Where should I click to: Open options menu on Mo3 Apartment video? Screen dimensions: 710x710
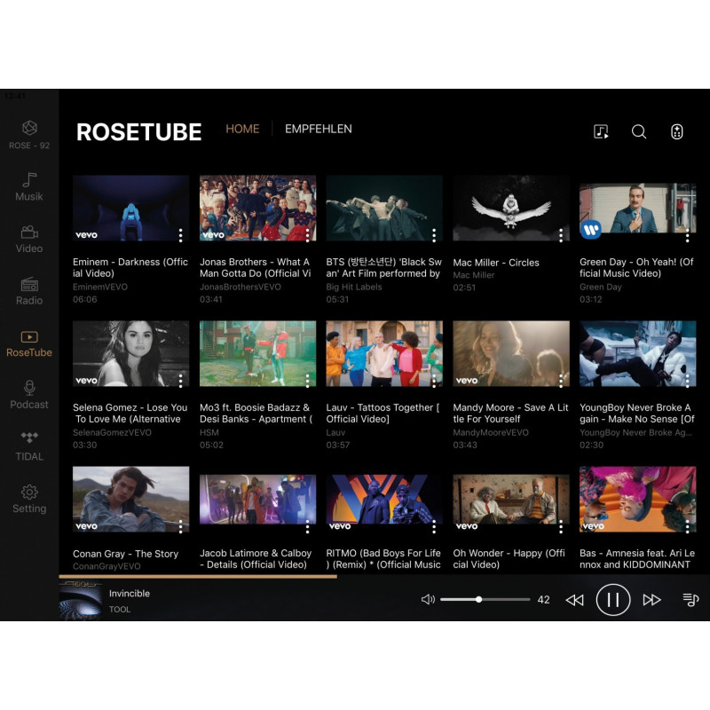307,381
